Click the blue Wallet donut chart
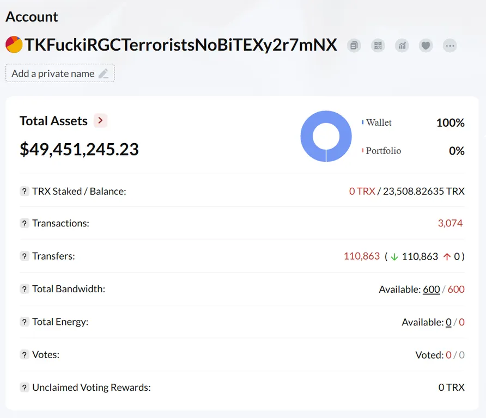This screenshot has width=486, height=418. pyautogui.click(x=326, y=136)
